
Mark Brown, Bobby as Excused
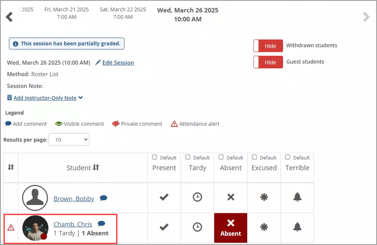point(264,197)
